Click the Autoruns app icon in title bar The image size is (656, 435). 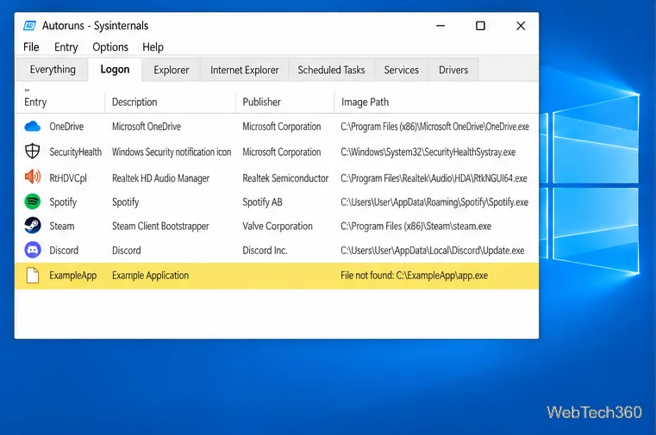(x=29, y=26)
